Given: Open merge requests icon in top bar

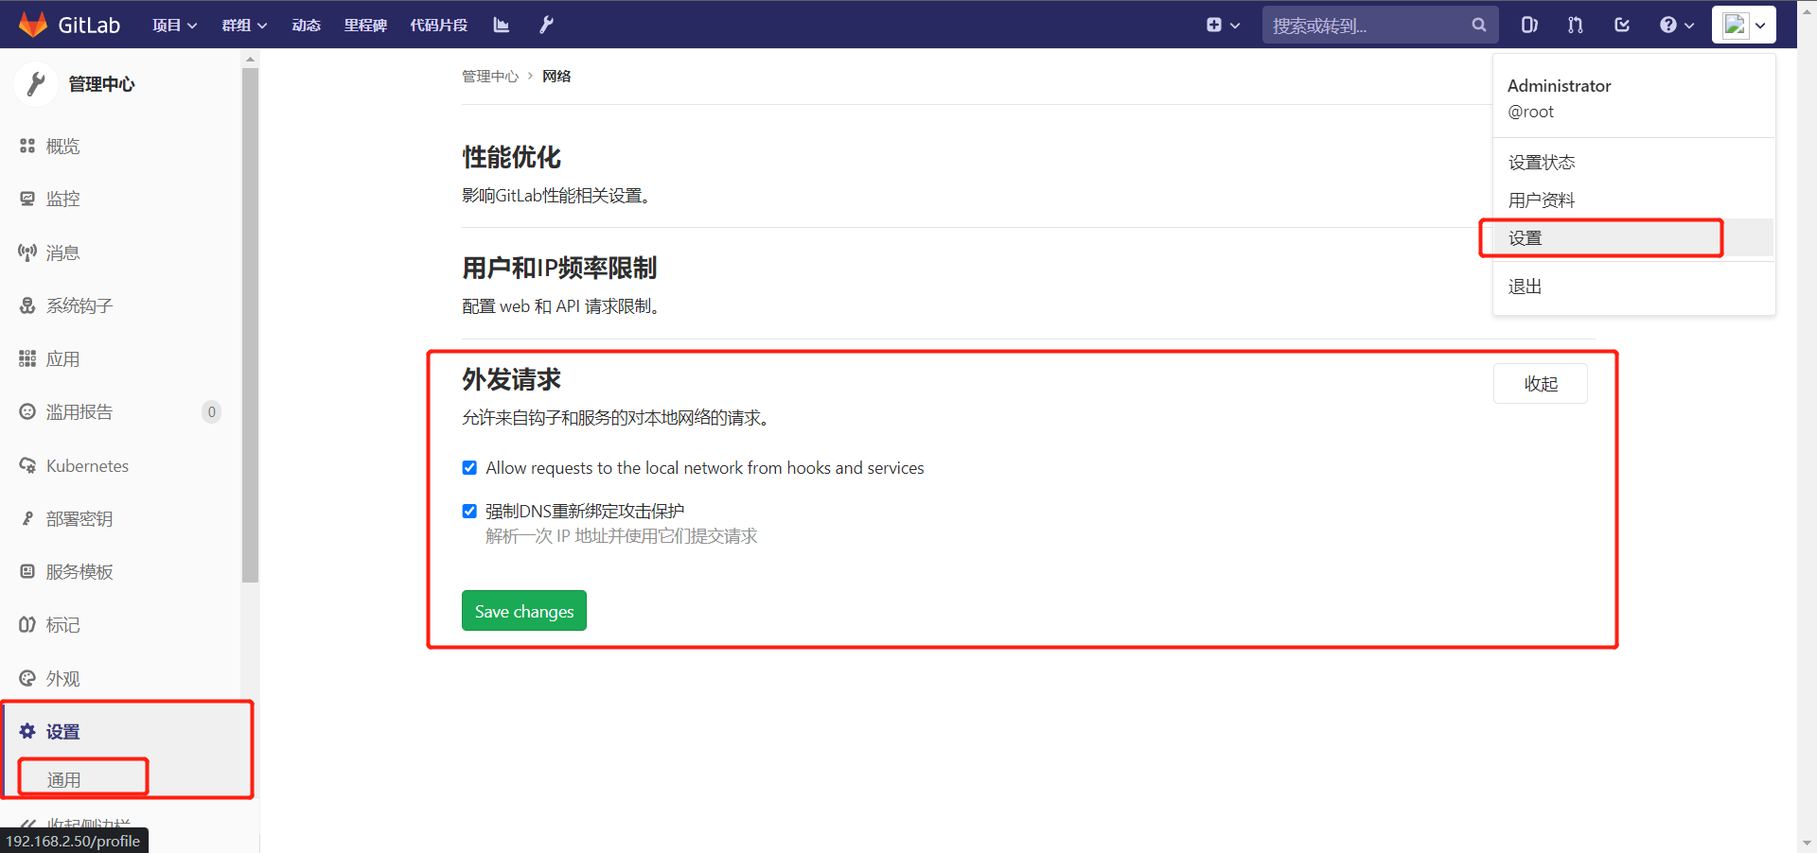Looking at the screenshot, I should (x=1576, y=25).
